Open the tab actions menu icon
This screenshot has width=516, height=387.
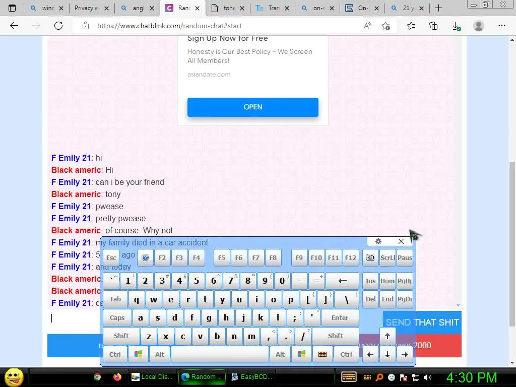point(12,8)
